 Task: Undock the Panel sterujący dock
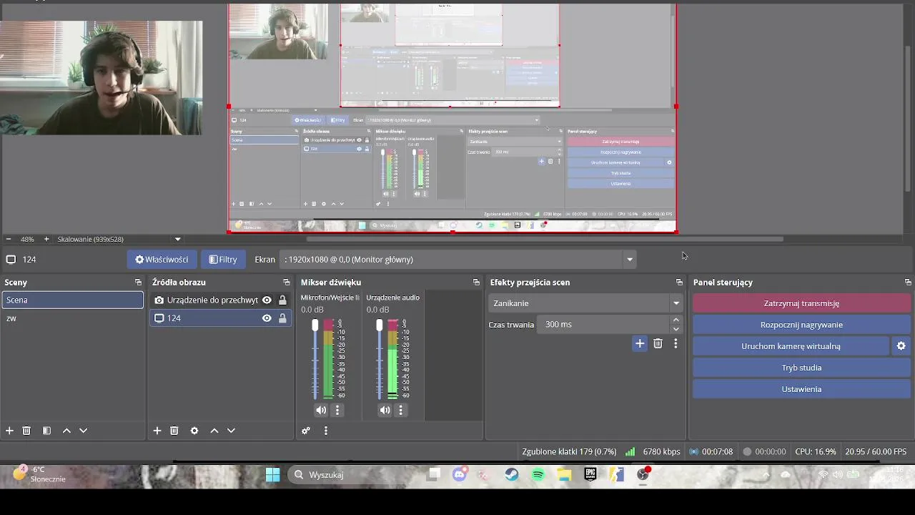[908, 283]
